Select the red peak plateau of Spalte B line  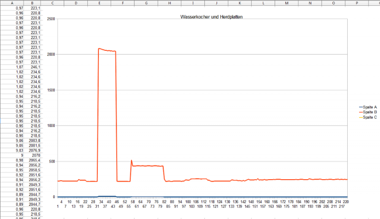pyautogui.click(x=107, y=50)
